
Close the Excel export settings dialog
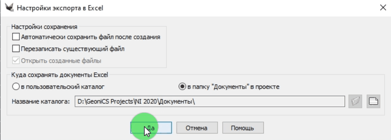(x=382, y=7)
